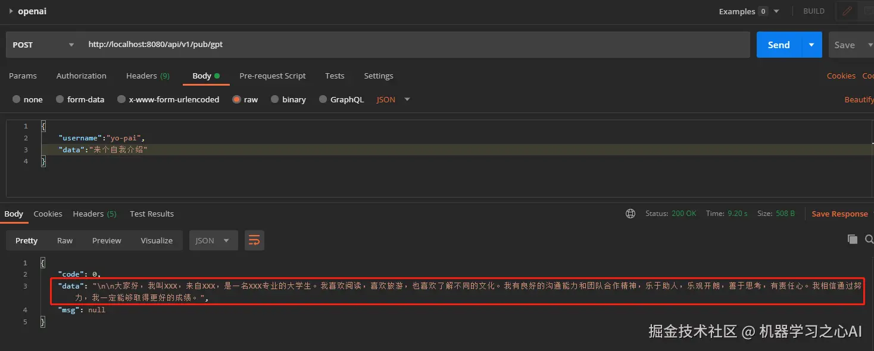The width and height of the screenshot is (874, 351).
Task: Select the binary body type
Action: tap(288, 99)
